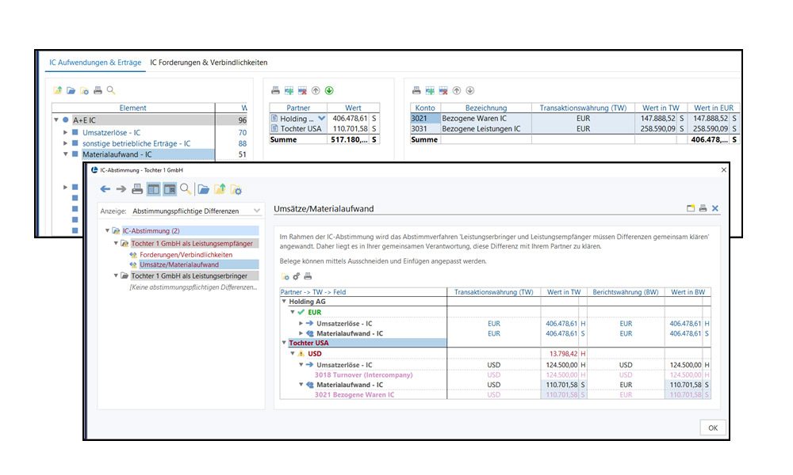Image resolution: width=793 pixels, height=475 pixels.
Task: Close the Umsätze/Materialaufwand panel with blue X
Action: (715, 208)
